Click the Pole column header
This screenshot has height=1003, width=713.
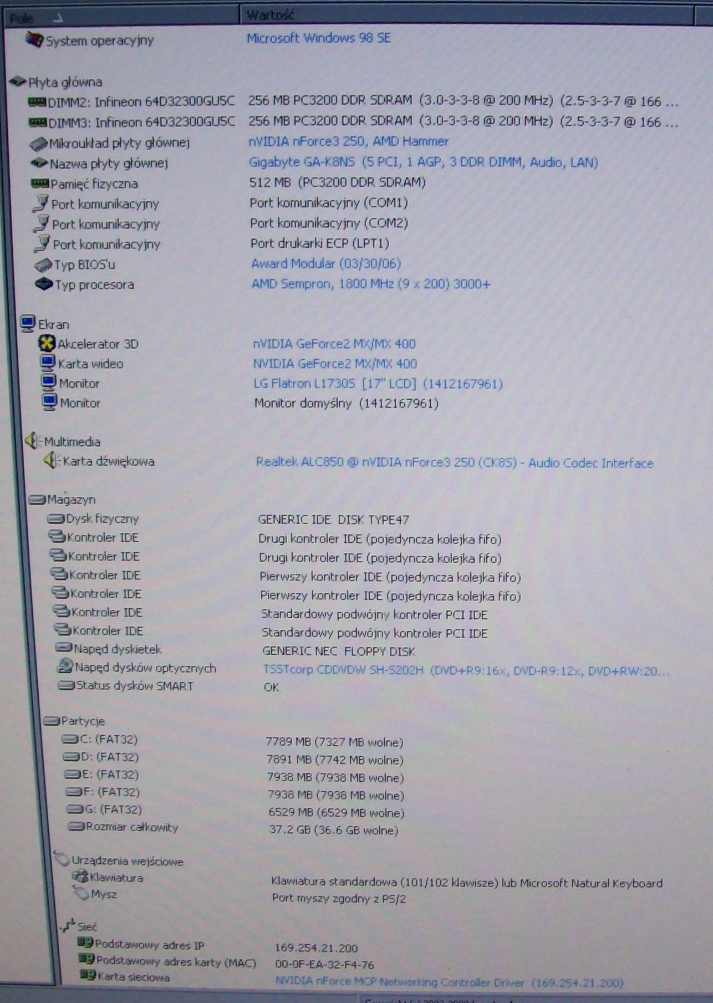(122, 17)
